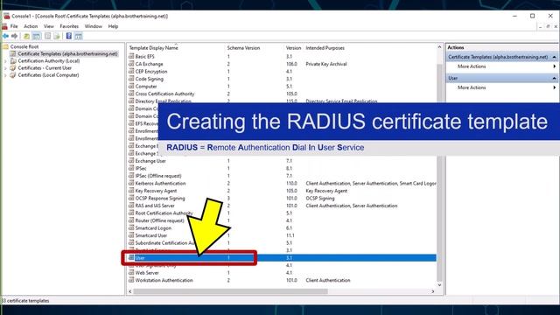Select the IPSec template row
Image resolution: width=560 pixels, height=315 pixels.
pyautogui.click(x=282, y=168)
